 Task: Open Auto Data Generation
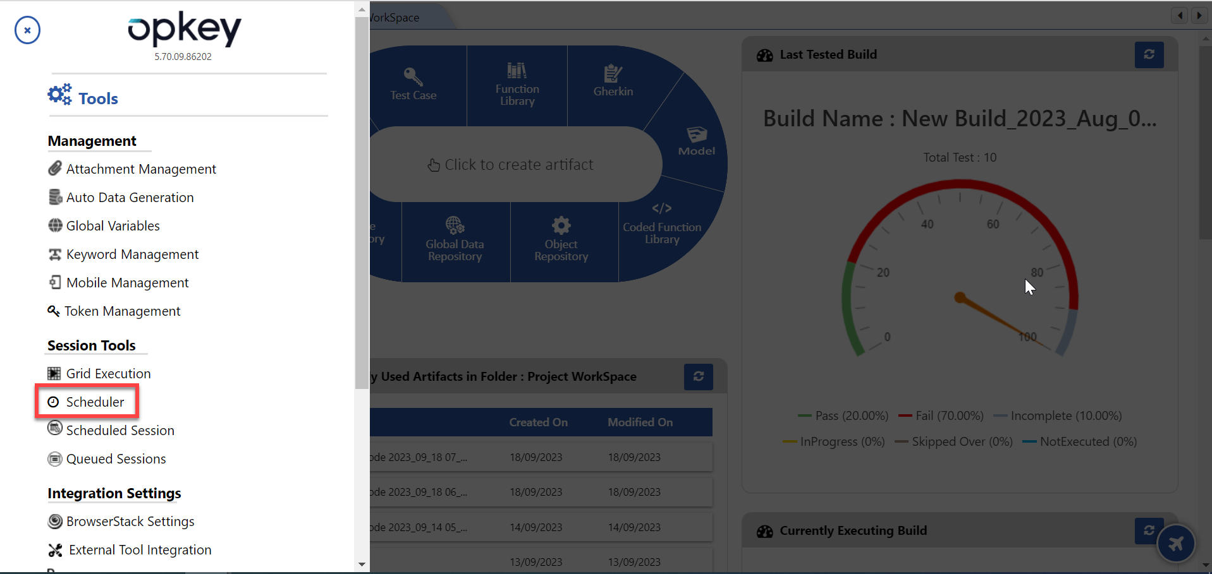121,197
